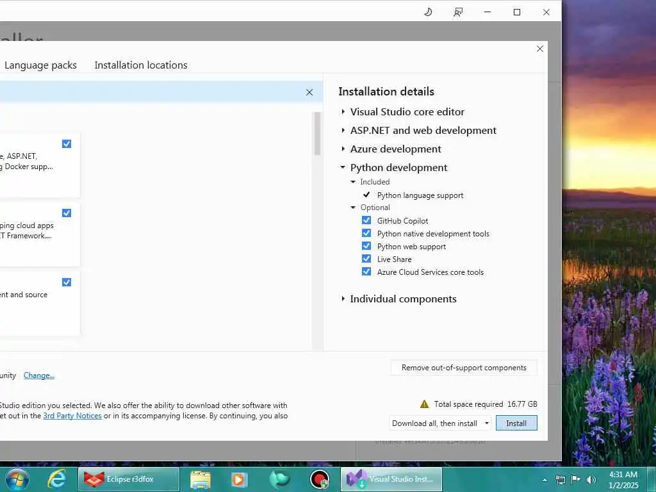Image resolution: width=656 pixels, height=492 pixels.
Task: Expand Azure development details
Action: (343, 149)
